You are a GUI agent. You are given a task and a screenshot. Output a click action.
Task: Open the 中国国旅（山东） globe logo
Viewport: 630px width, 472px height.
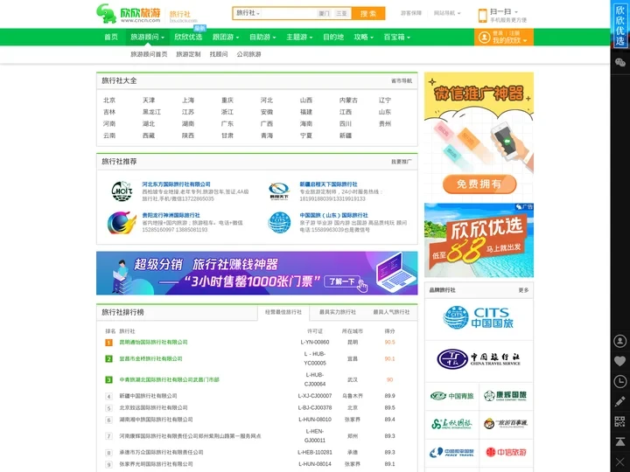click(279, 222)
